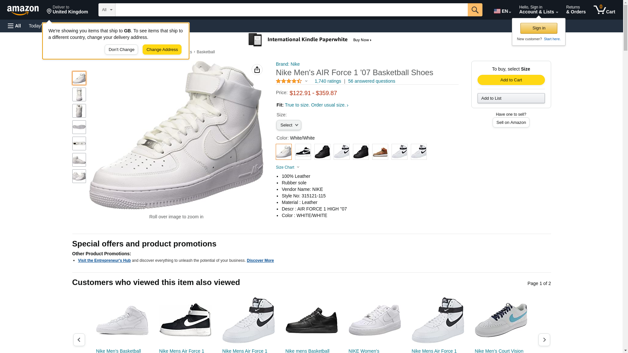The width and height of the screenshot is (628, 353).
Task: Click previous arrow in viewed items carousel
Action: pyautogui.click(x=79, y=340)
